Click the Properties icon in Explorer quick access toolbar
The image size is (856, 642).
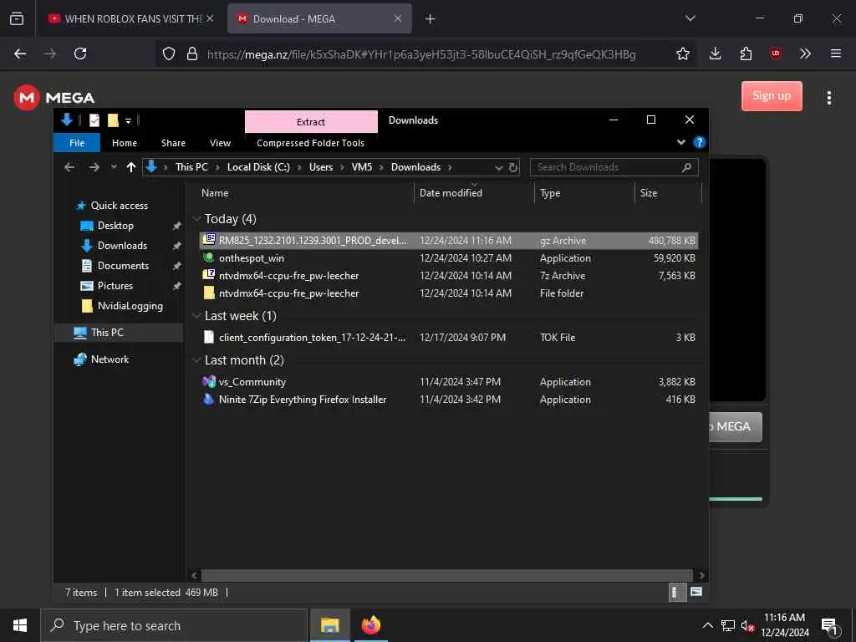[94, 120]
